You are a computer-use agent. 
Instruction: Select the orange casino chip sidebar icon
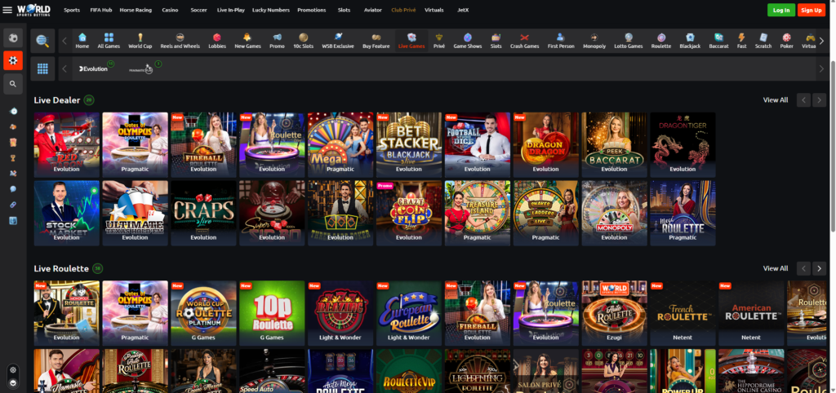[13, 60]
